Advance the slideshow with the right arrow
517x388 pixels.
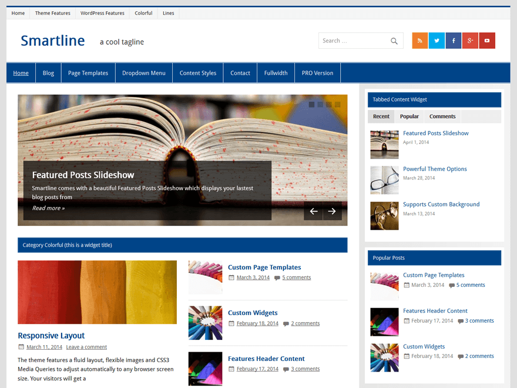tap(333, 211)
